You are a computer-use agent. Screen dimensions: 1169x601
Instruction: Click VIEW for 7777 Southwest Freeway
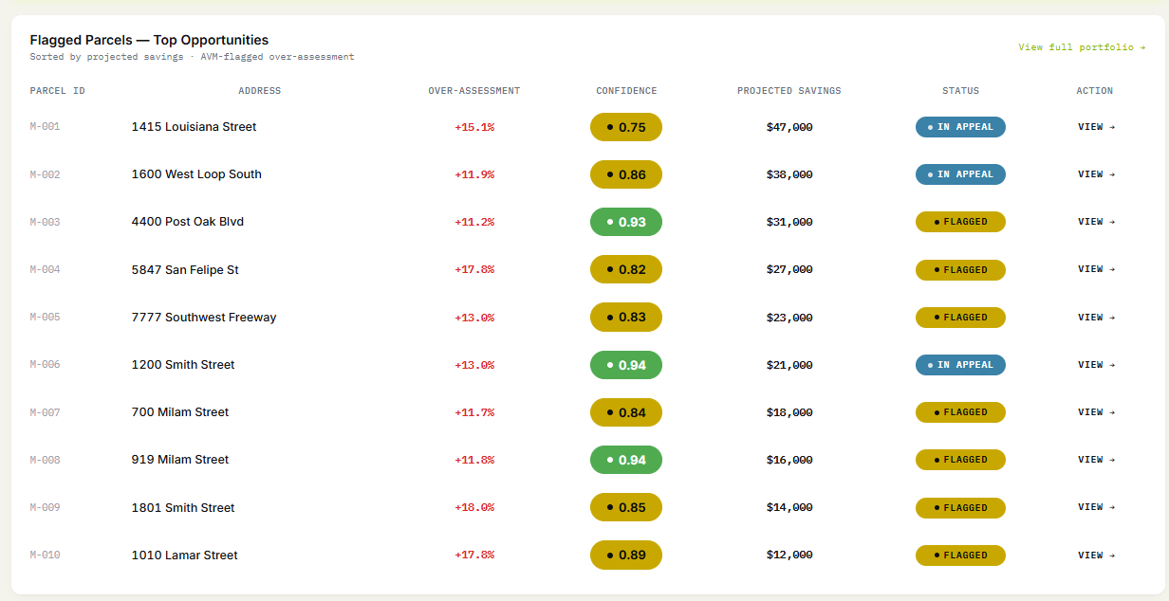1096,318
